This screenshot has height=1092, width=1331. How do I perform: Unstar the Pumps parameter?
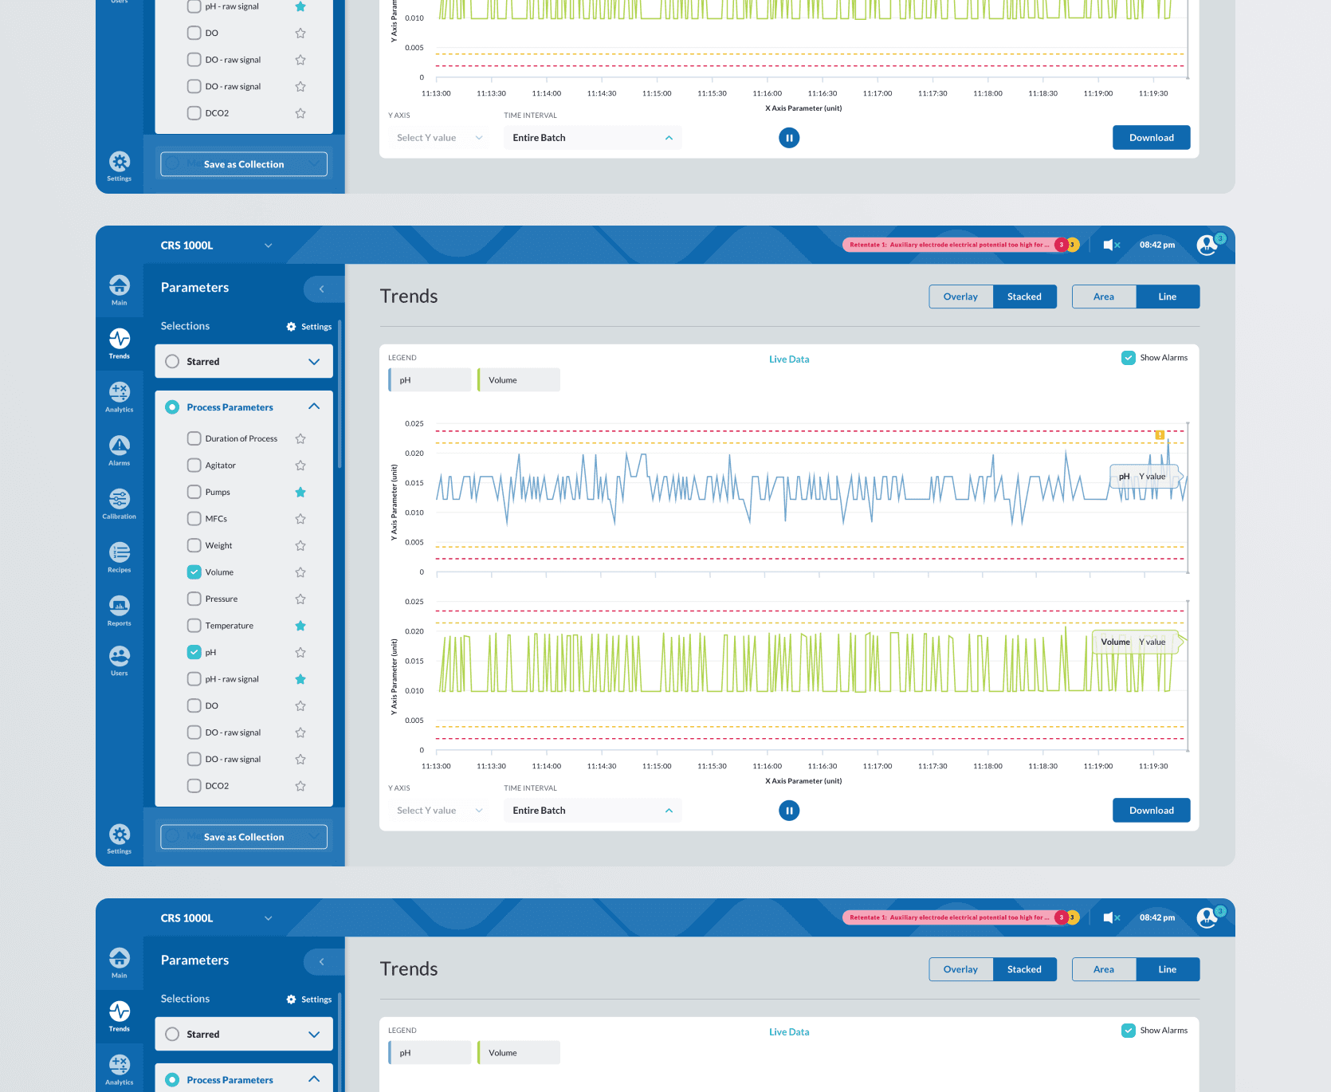pyautogui.click(x=300, y=492)
